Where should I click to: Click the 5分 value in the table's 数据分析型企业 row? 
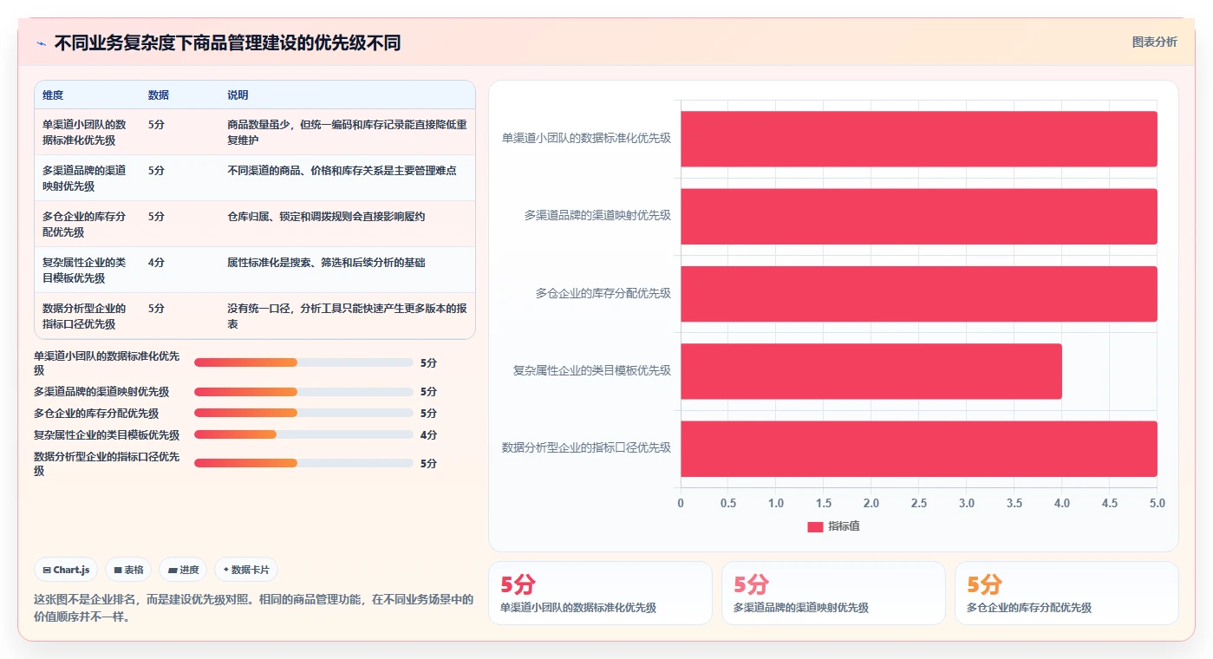[x=156, y=309]
